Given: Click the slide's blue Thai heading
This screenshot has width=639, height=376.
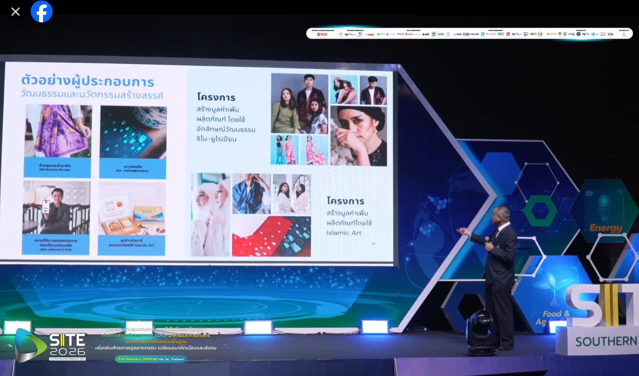Looking at the screenshot, I should (x=87, y=82).
